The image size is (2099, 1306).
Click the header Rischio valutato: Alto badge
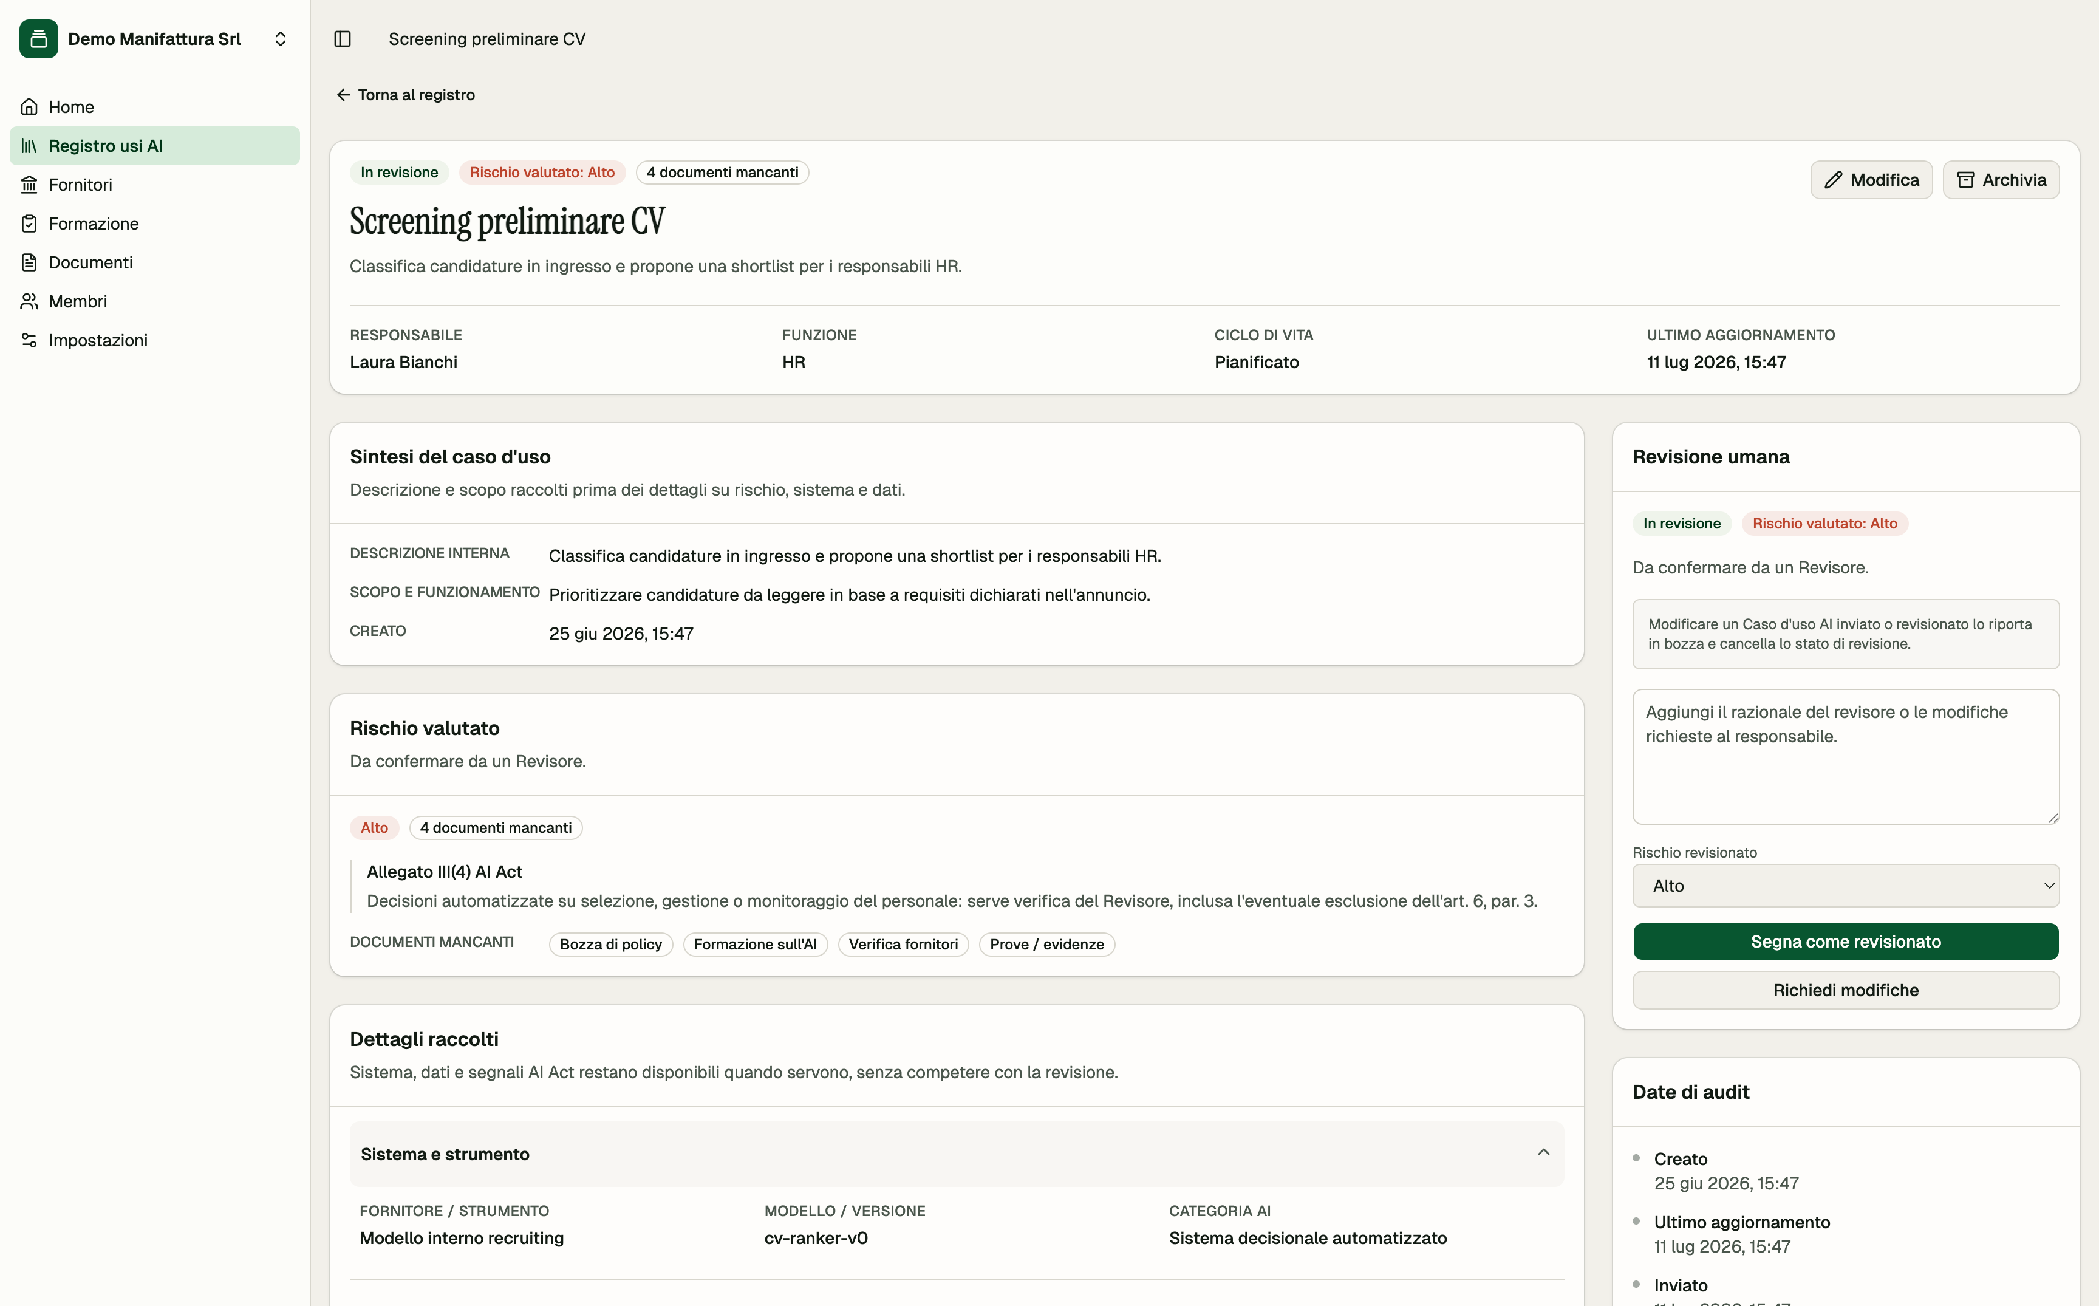542,173
